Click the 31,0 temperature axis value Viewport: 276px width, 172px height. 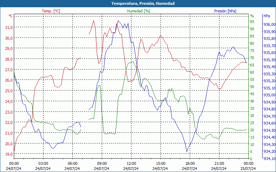[9, 28]
